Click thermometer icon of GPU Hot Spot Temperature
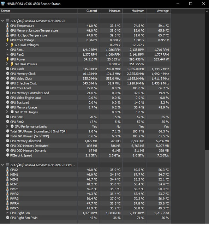The width and height of the screenshot is (209, 226). coord(7,35)
